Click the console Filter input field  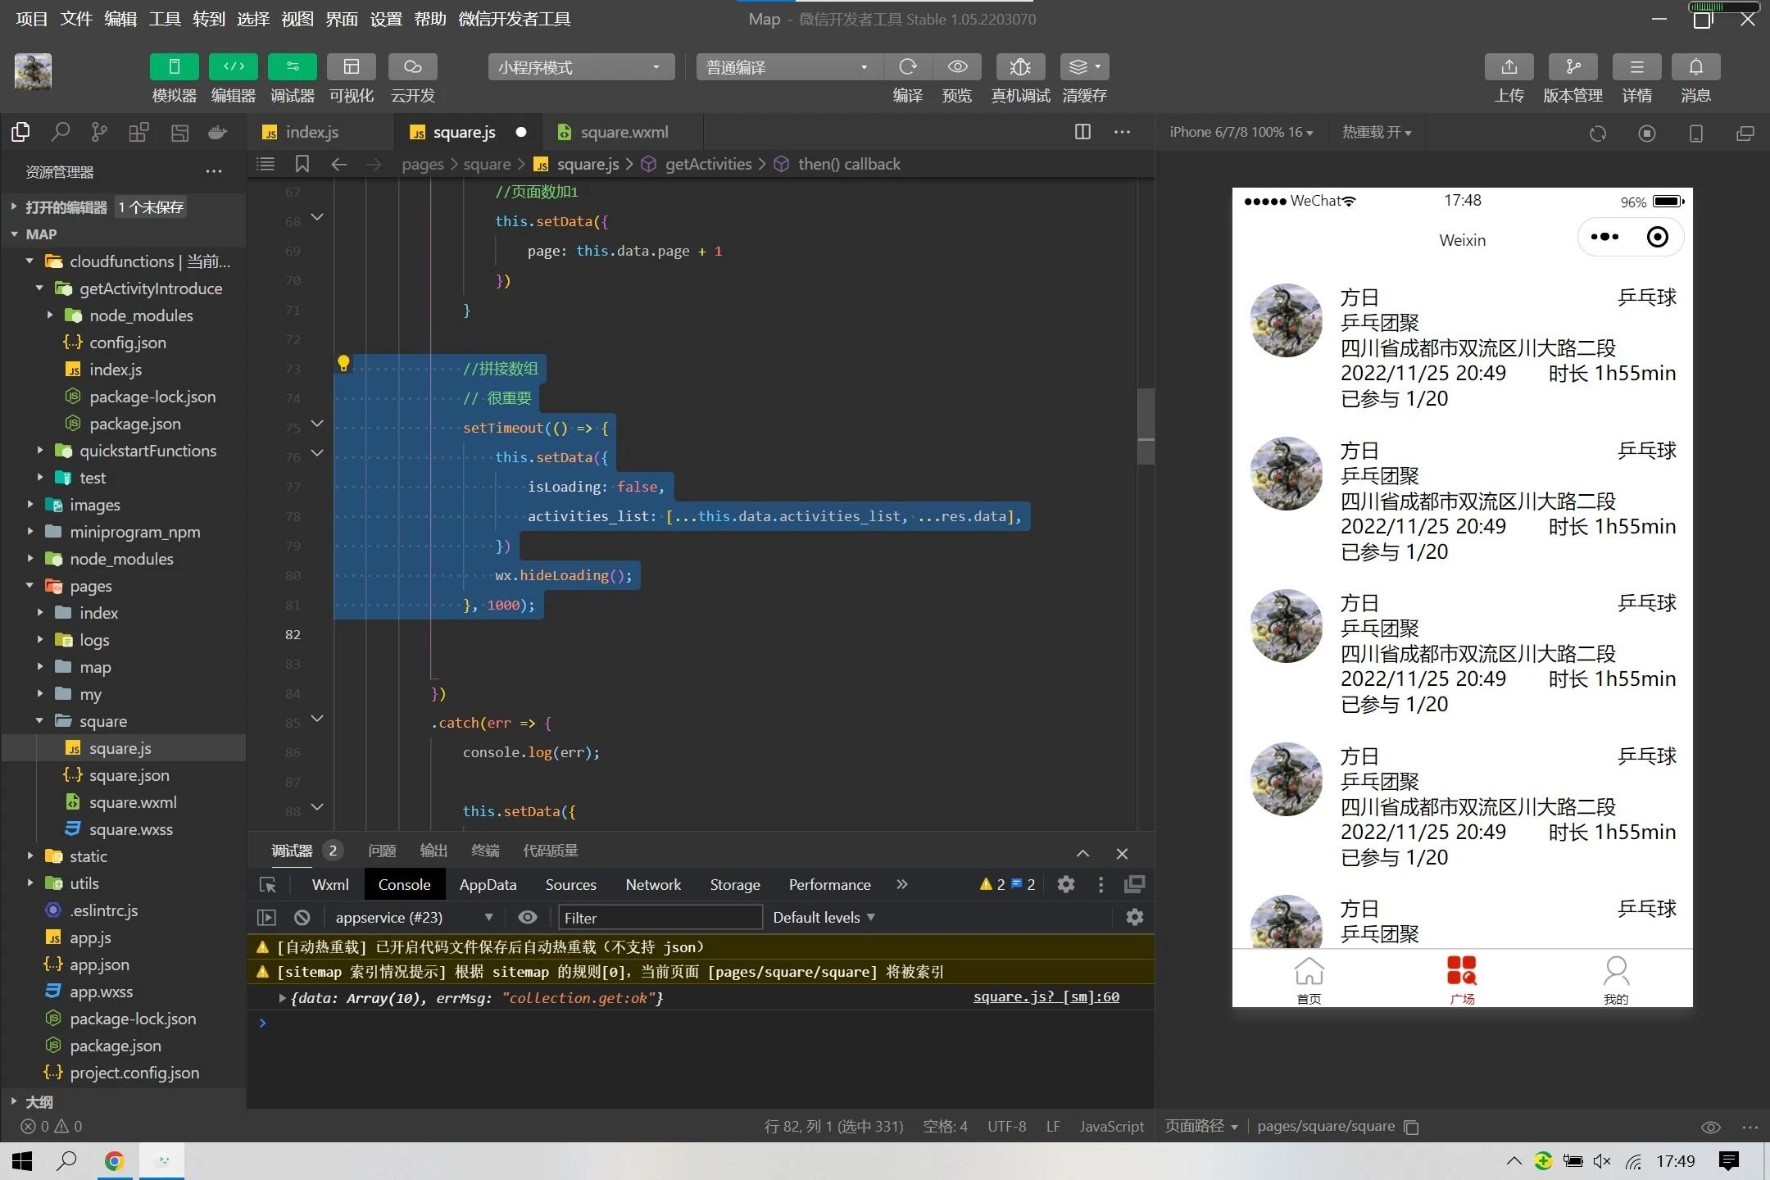click(660, 917)
